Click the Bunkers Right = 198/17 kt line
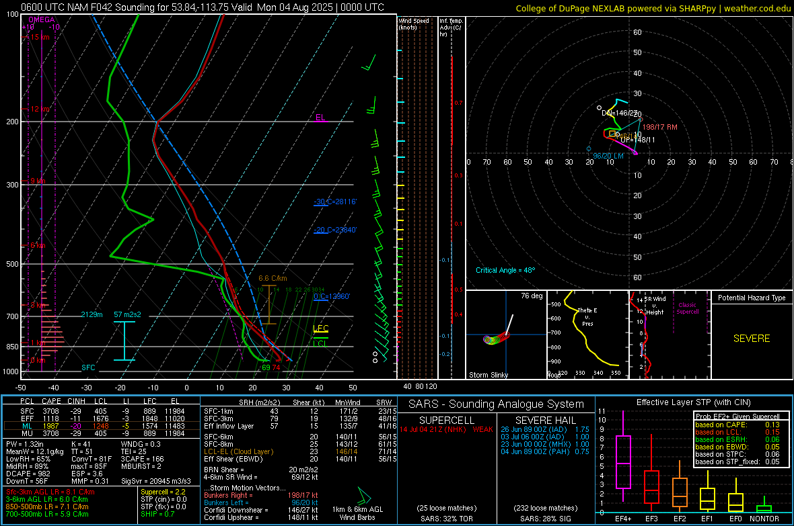The image size is (794, 526). [261, 495]
